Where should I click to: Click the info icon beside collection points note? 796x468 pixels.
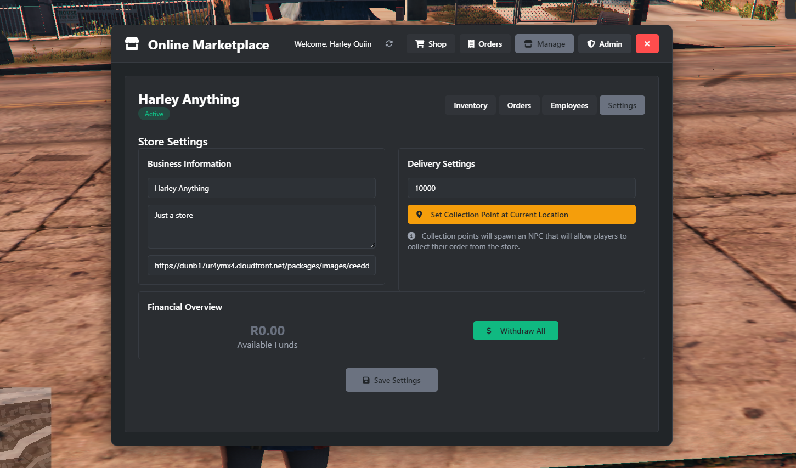(x=411, y=236)
